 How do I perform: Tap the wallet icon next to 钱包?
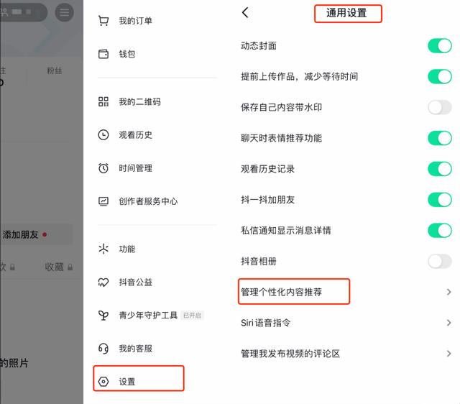coord(103,54)
